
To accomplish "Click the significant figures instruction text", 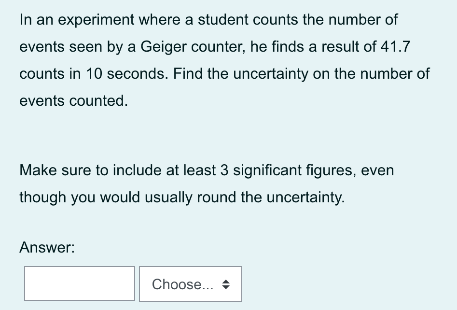I will click(x=206, y=183).
